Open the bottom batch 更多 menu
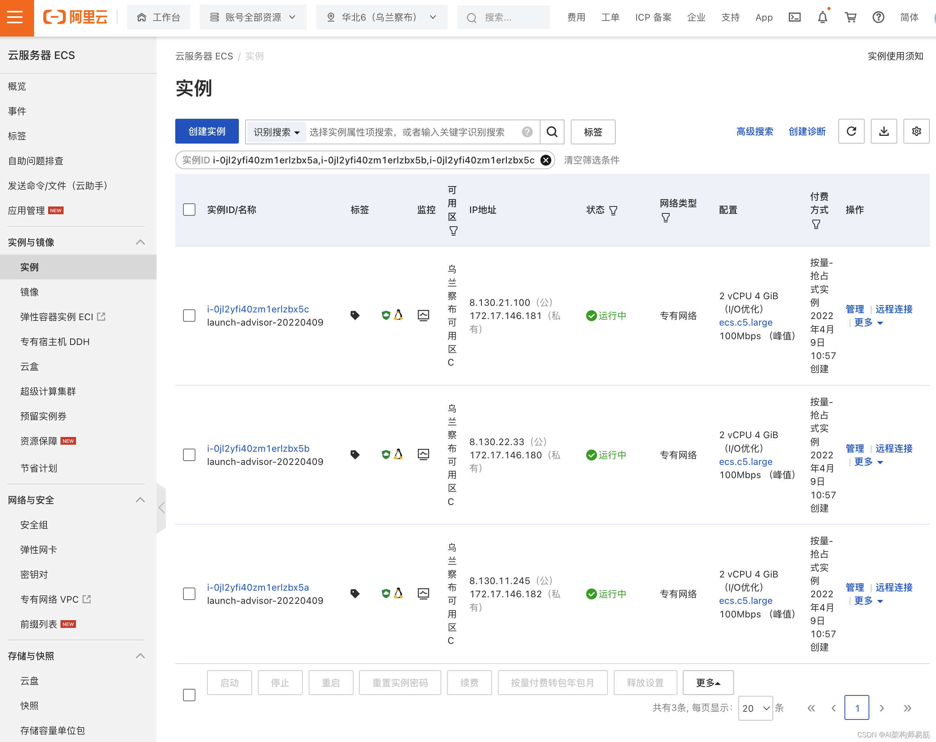Viewport: 936px width, 742px height. tap(708, 683)
